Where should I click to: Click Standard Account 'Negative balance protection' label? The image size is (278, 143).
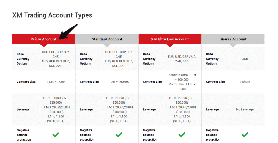pyautogui.click(x=87, y=135)
